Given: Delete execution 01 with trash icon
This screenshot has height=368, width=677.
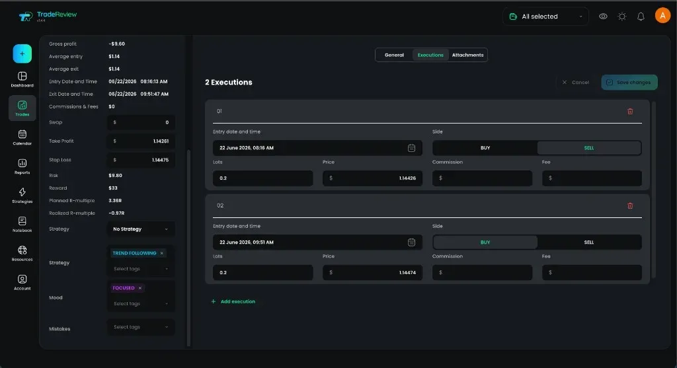Looking at the screenshot, I should 630,111.
